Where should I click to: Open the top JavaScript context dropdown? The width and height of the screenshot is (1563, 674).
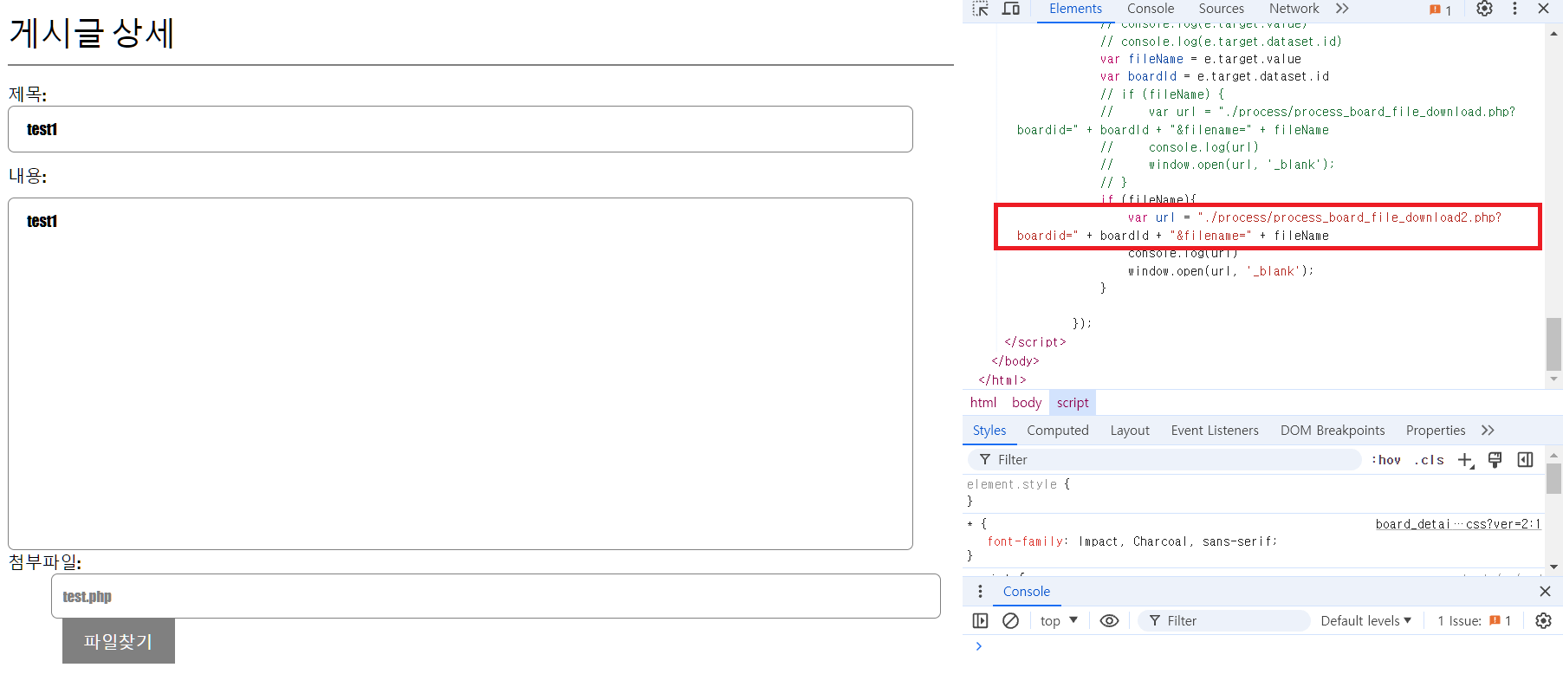click(x=1059, y=621)
